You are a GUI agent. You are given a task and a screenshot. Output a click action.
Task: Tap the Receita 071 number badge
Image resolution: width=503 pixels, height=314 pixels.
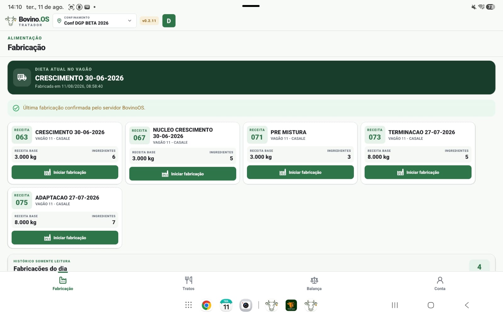(x=257, y=135)
